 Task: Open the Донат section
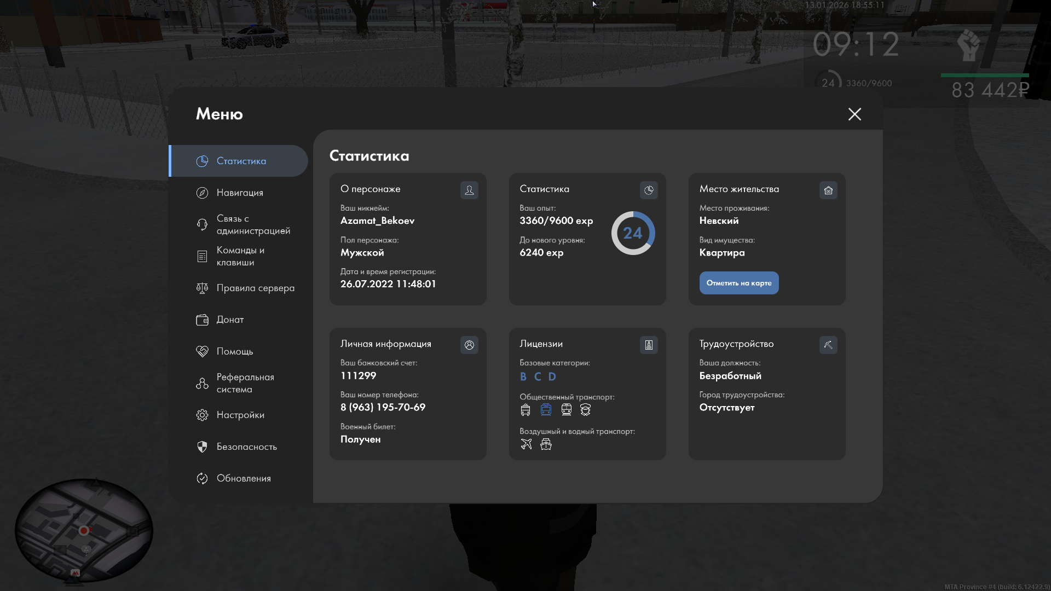[x=229, y=320]
